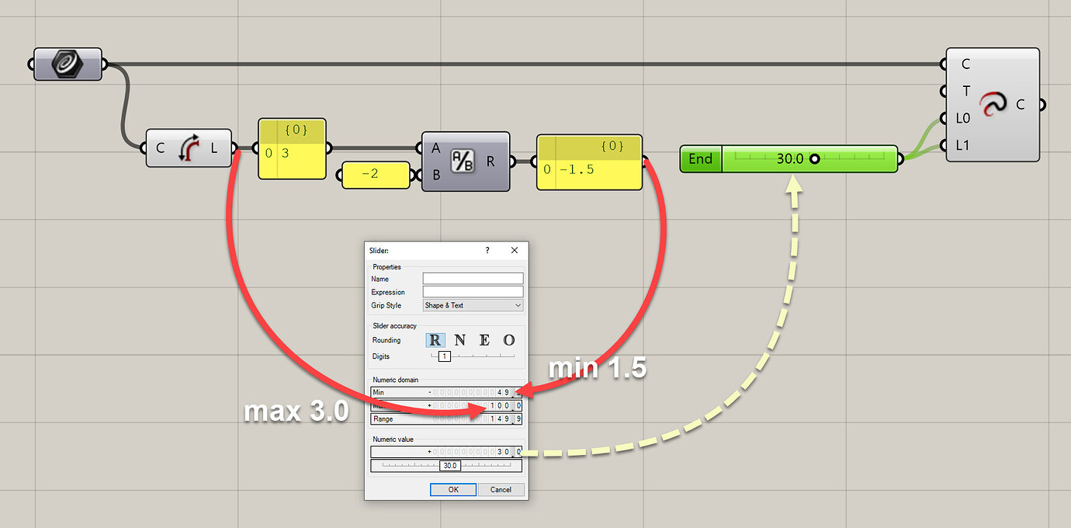Click the grip knob on the End slider
Screen dimensions: 1071x528
coord(813,158)
